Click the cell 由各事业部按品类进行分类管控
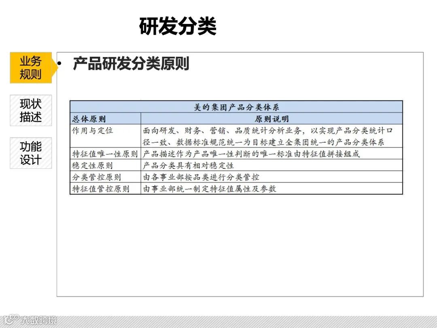The image size is (437, 328). pos(272,177)
